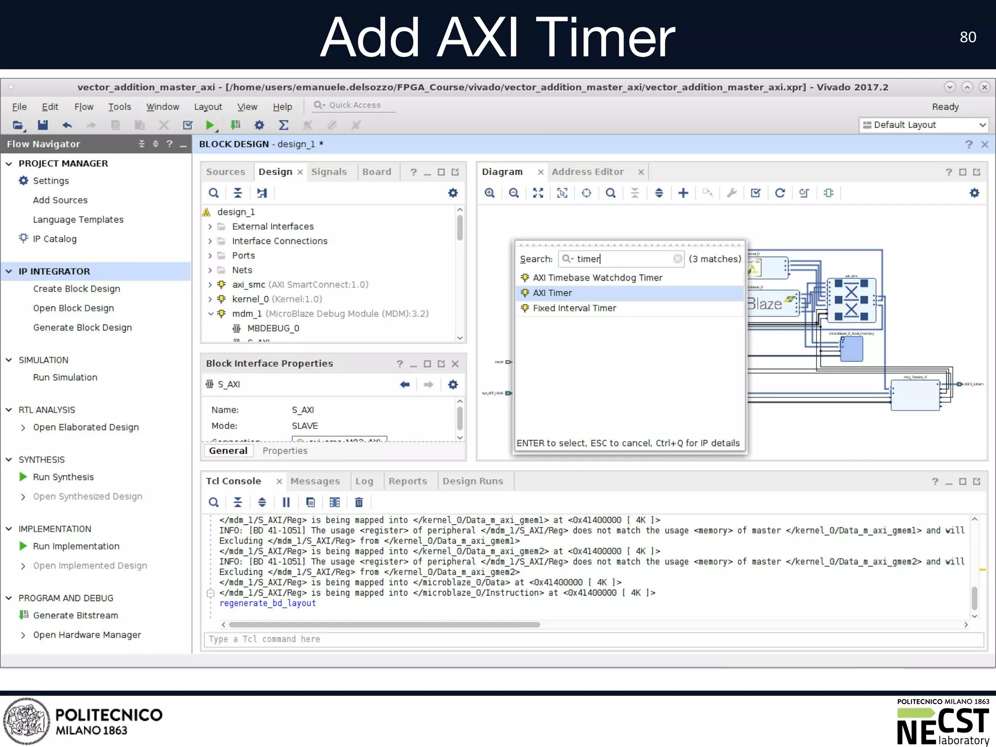Click Create Block Design link
This screenshot has height=747, width=996.
pyautogui.click(x=76, y=289)
